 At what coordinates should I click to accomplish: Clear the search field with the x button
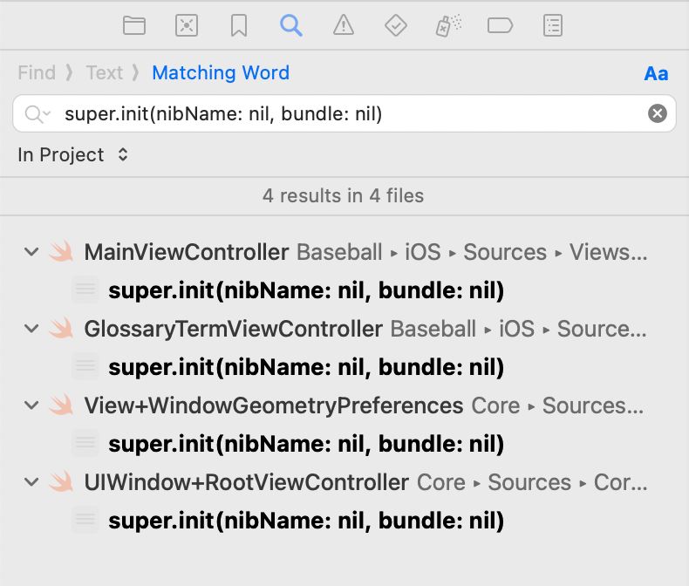pos(658,113)
